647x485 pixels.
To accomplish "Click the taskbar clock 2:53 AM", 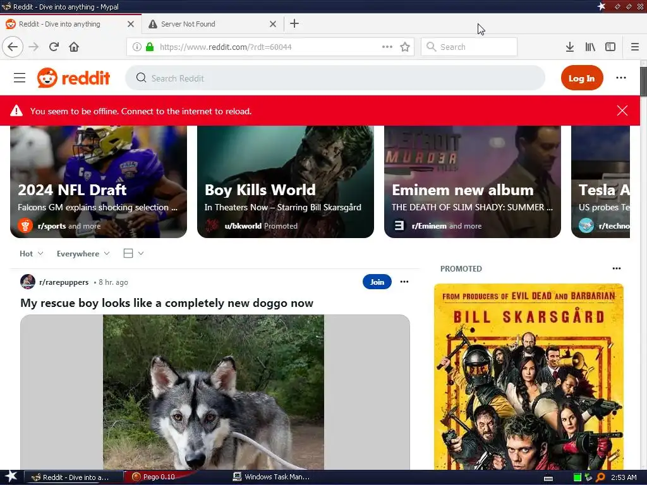I will 624,477.
